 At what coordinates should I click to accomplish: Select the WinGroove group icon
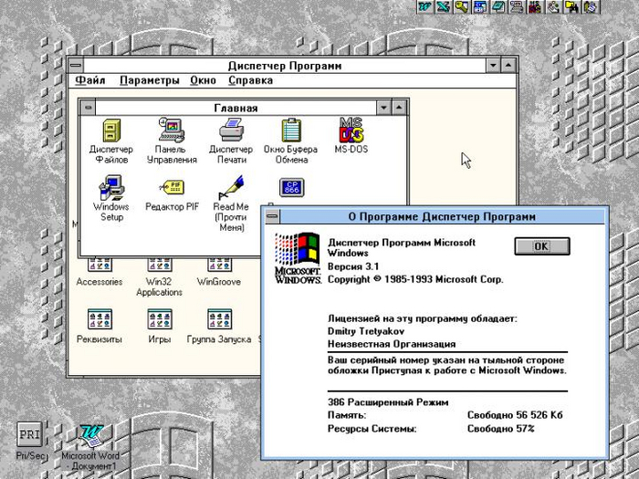(220, 265)
